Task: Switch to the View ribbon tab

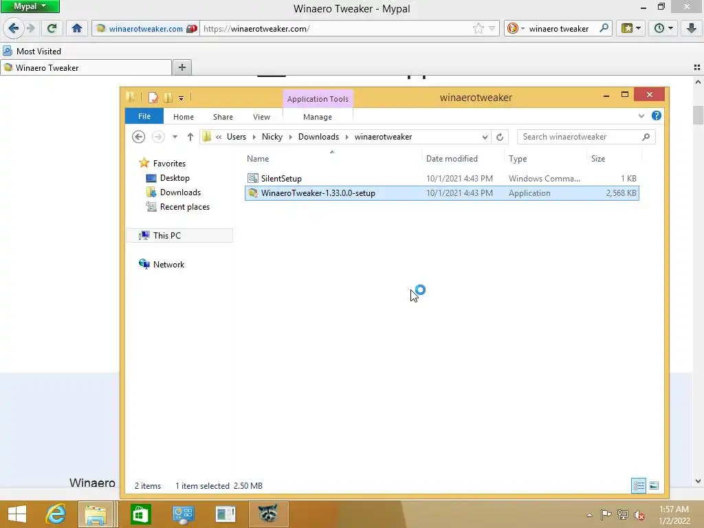Action: (x=261, y=117)
